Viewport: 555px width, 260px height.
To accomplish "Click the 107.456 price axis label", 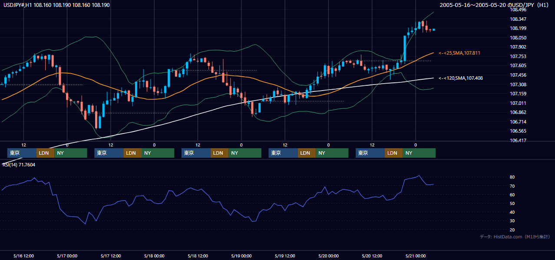I will 519,75.
